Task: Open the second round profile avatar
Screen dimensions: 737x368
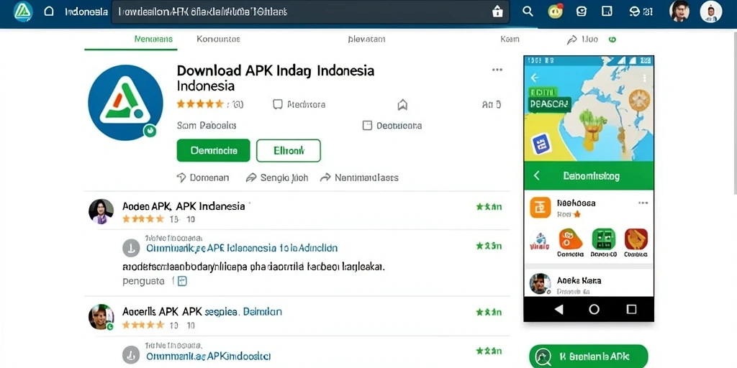Action: click(x=710, y=11)
